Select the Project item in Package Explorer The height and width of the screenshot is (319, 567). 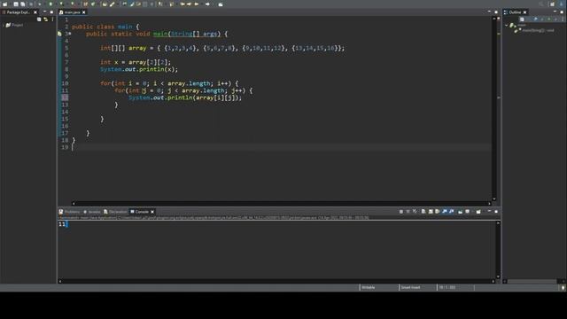click(14, 25)
